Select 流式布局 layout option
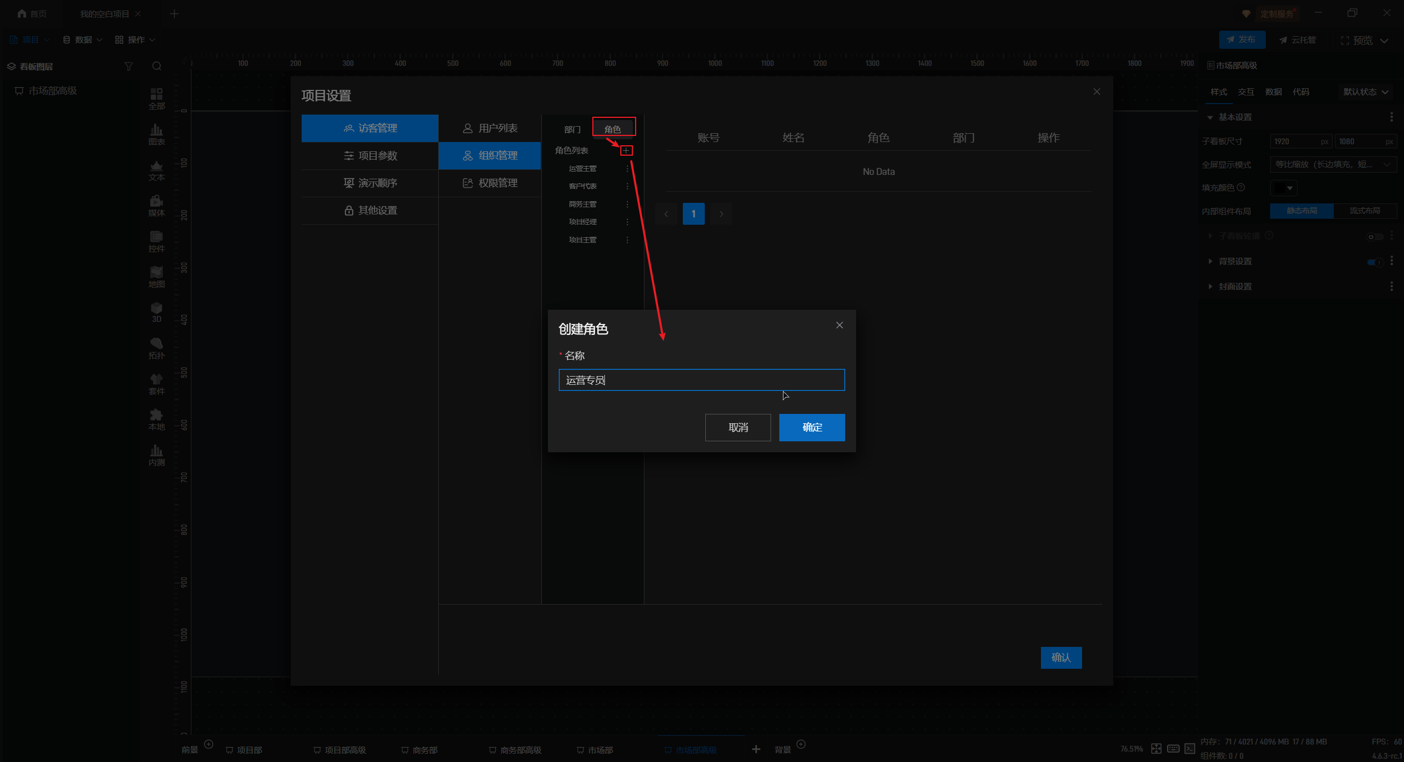 tap(1365, 211)
